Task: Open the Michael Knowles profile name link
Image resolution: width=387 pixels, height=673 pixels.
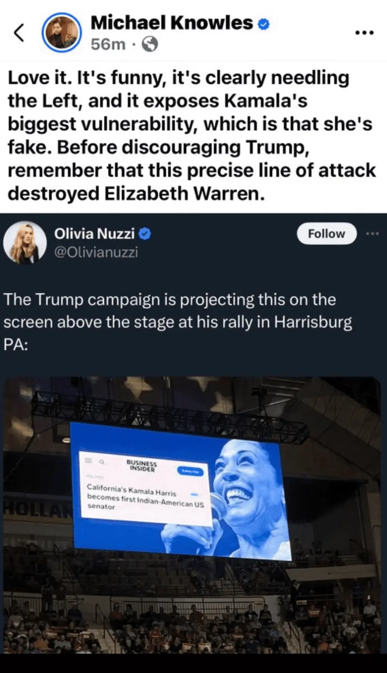Action: tap(172, 22)
